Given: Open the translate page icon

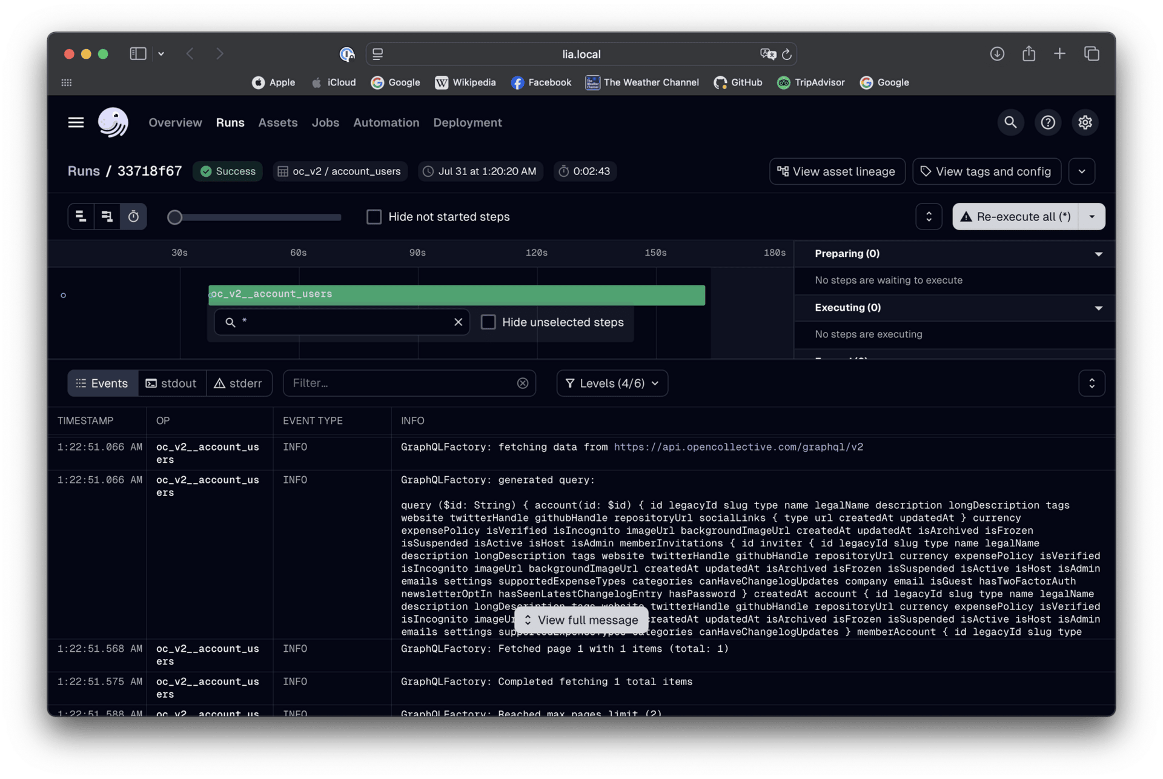Looking at the screenshot, I should point(767,54).
